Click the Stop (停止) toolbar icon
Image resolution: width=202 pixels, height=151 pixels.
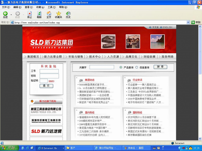click(30, 14)
